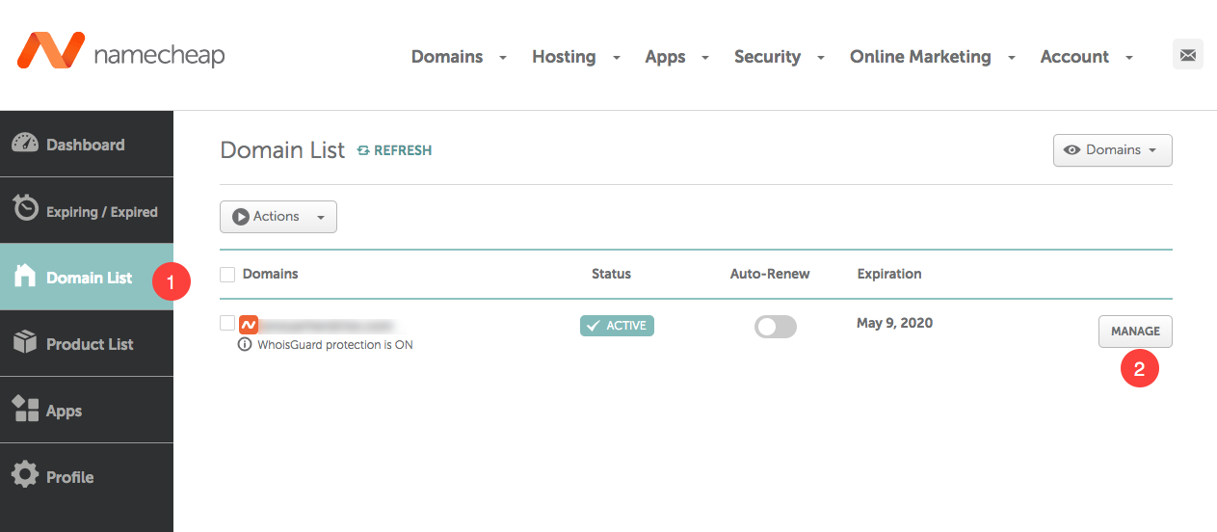
Task: Click the May 9, 2020 expiration date
Action: pos(894,323)
